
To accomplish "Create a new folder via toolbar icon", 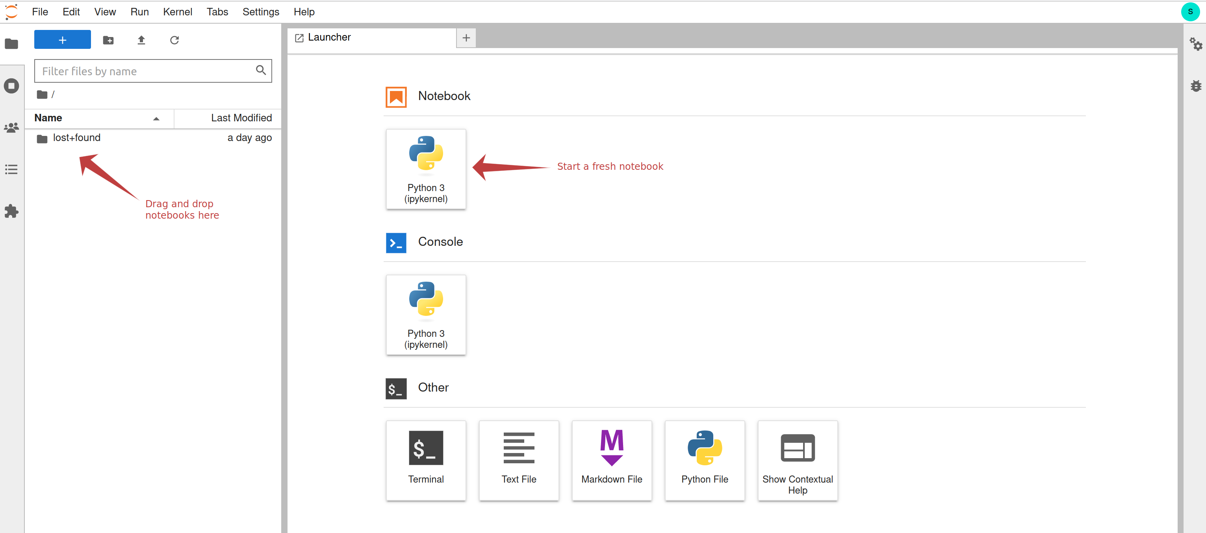I will click(x=108, y=40).
